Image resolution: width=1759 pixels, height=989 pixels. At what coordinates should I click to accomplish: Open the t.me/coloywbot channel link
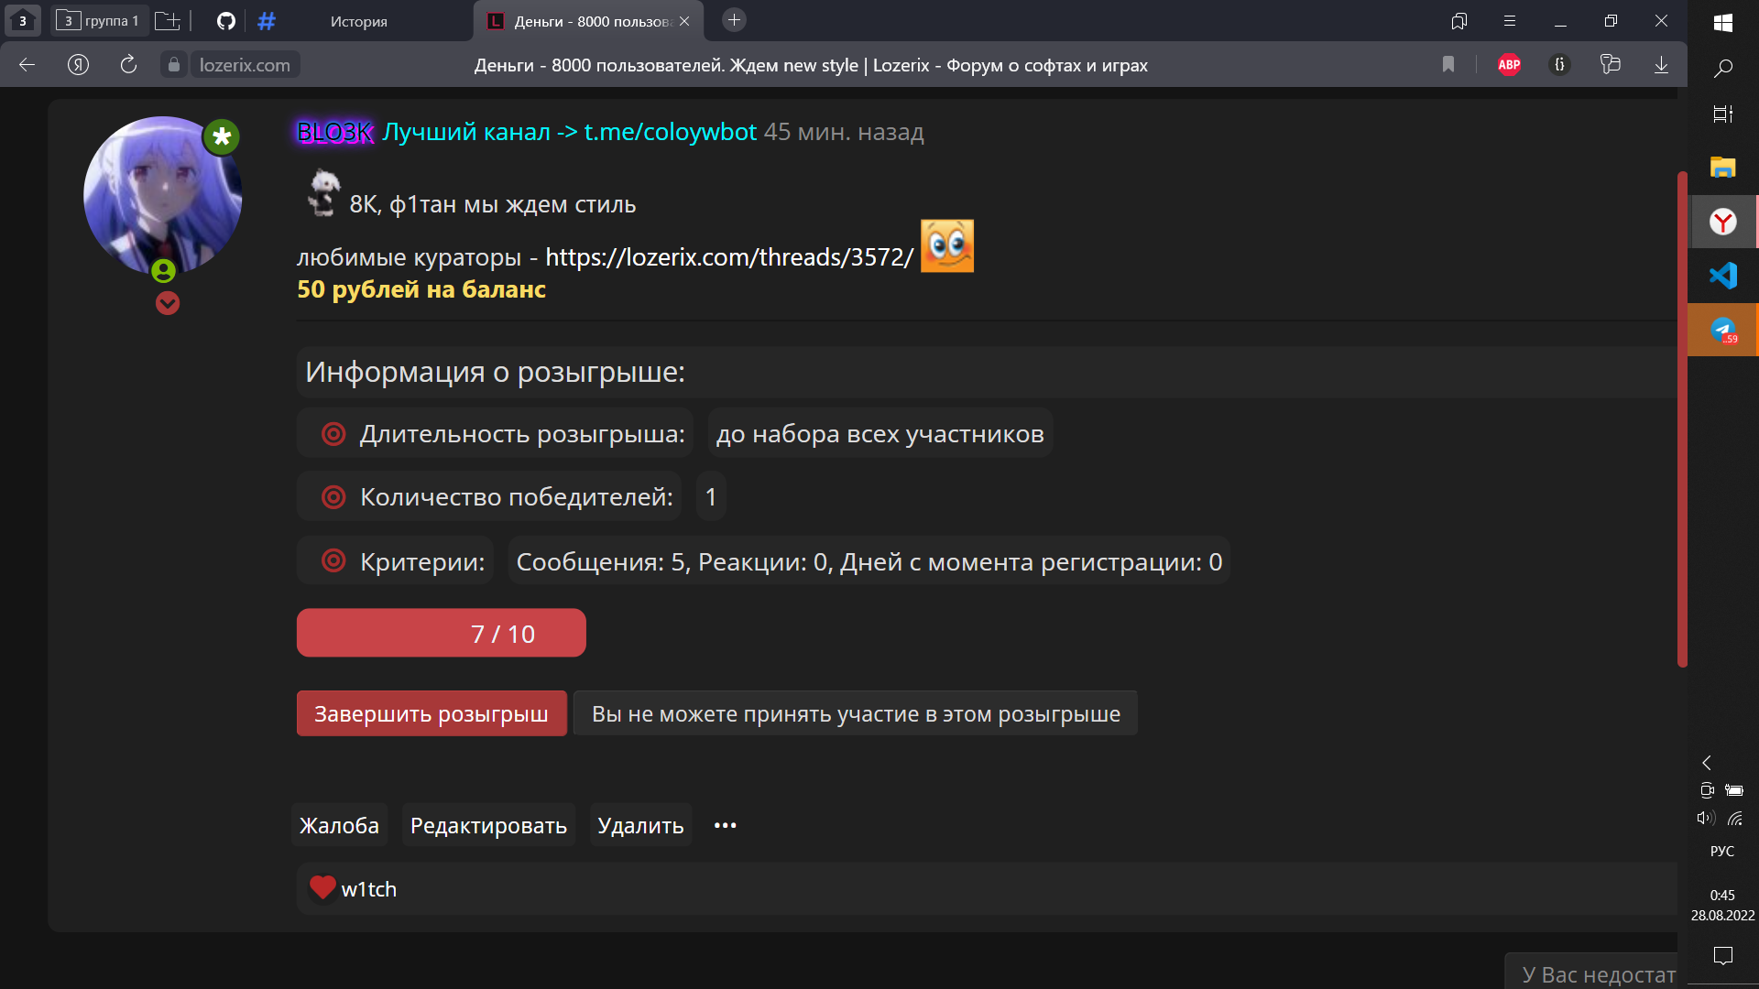671,132
